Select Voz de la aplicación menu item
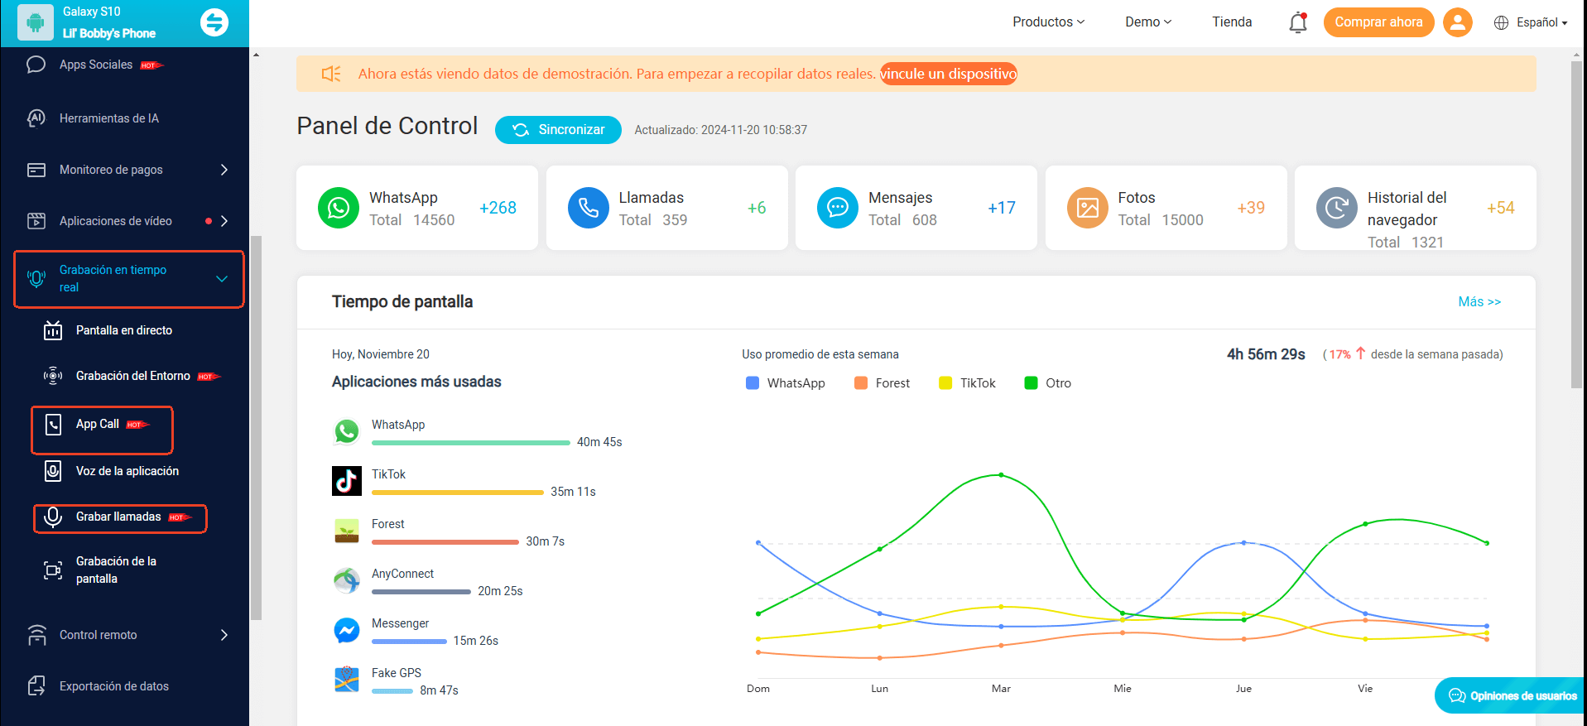The image size is (1587, 726). click(x=127, y=471)
